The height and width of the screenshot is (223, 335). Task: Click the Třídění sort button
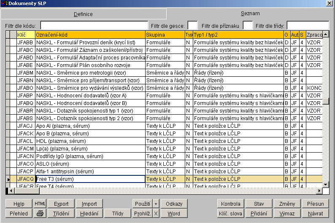point(61,213)
